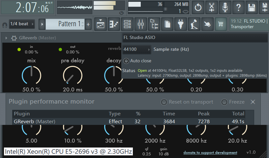Enable Reset on transport option
Screen dimensions: 269x158
(x=164, y=102)
